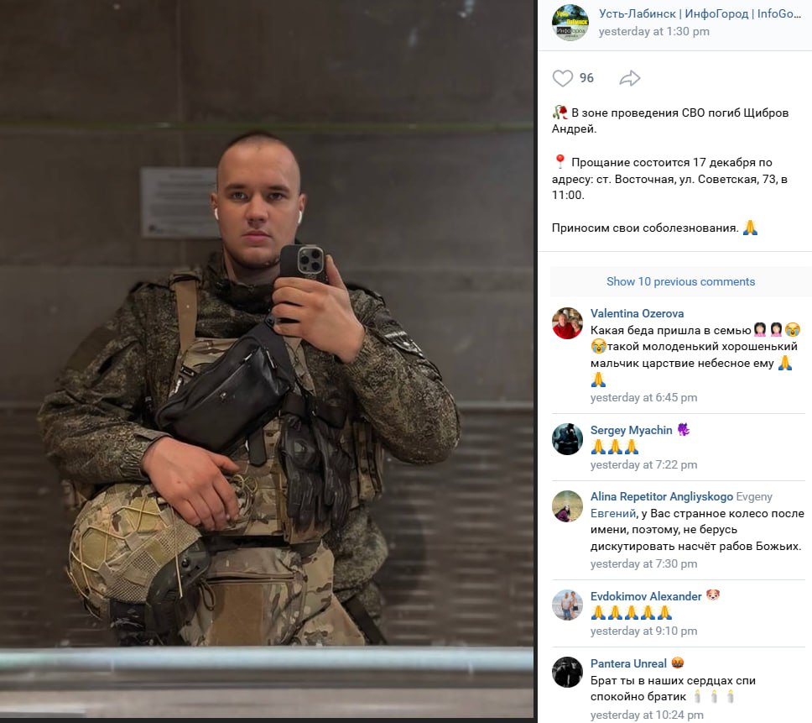The height and width of the screenshot is (723, 812).
Task: Open Alina Repetitor's avatar picture
Action: click(567, 506)
